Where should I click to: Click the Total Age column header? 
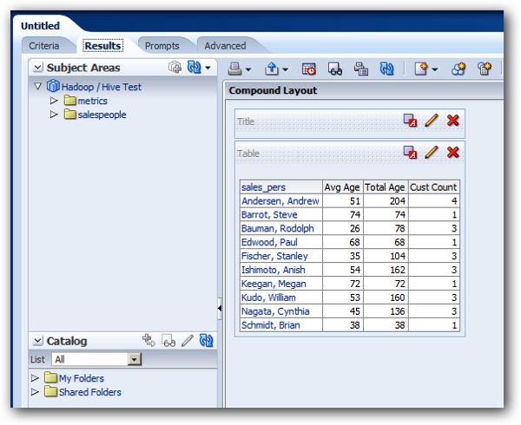(x=385, y=187)
